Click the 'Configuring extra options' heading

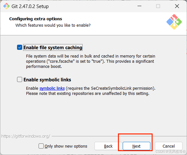(36, 19)
